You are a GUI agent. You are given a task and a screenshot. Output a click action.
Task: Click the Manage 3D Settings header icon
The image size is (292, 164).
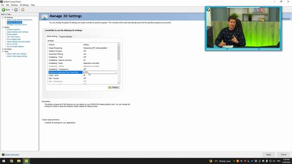tap(45, 17)
